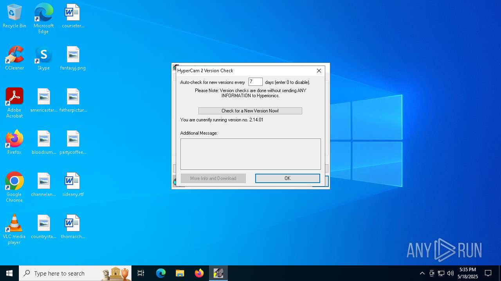Image resolution: width=501 pixels, height=281 pixels.
Task: Focus the auto-check days input field
Action: [x=256, y=82]
